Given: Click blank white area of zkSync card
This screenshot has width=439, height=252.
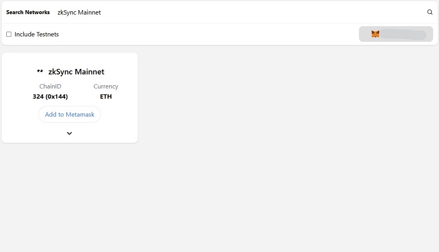Looking at the screenshot, I should click(x=118, y=128).
